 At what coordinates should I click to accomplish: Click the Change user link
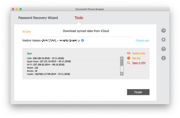(x=142, y=41)
